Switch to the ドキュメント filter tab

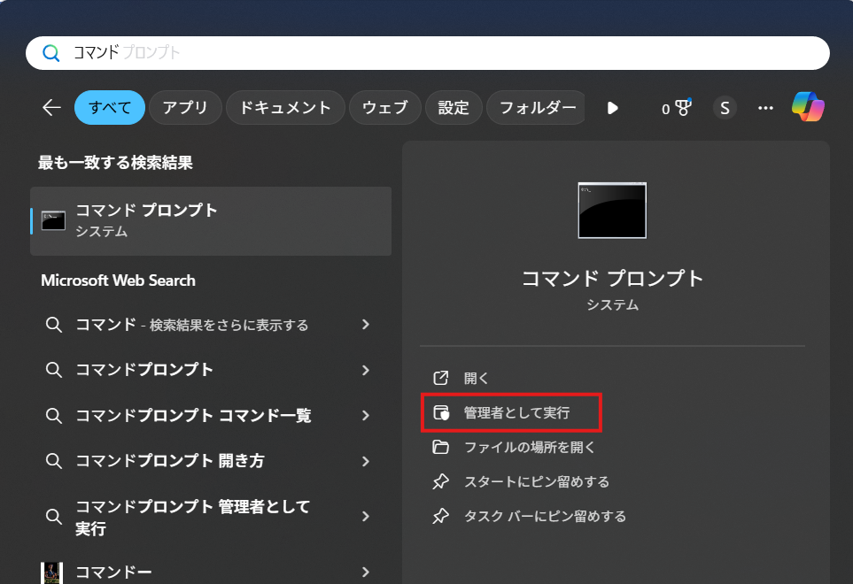tap(285, 108)
